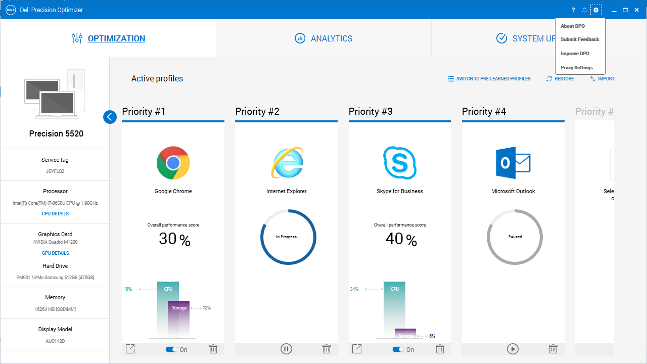Click the Skype 40 % performance score
The width and height of the screenshot is (647, 364).
(401, 239)
